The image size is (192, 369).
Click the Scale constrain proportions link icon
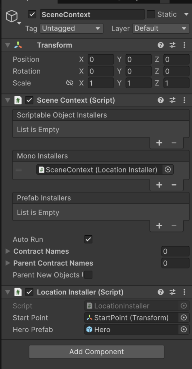[70, 83]
